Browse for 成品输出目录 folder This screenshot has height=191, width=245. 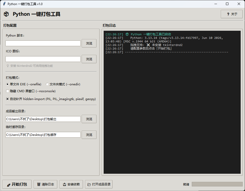[x=89, y=119]
